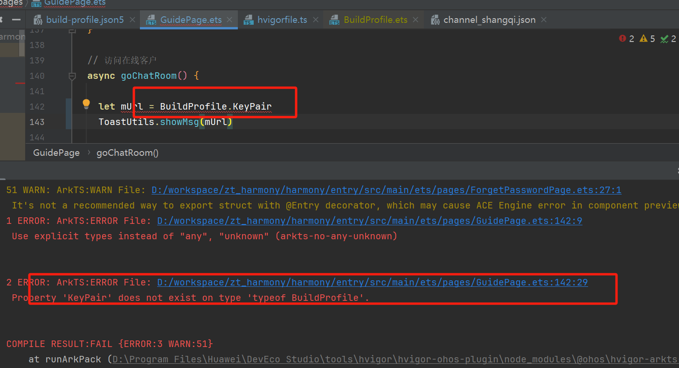The image size is (679, 368).
Task: Switch to the build-profile.json5 tab
Action: point(85,20)
